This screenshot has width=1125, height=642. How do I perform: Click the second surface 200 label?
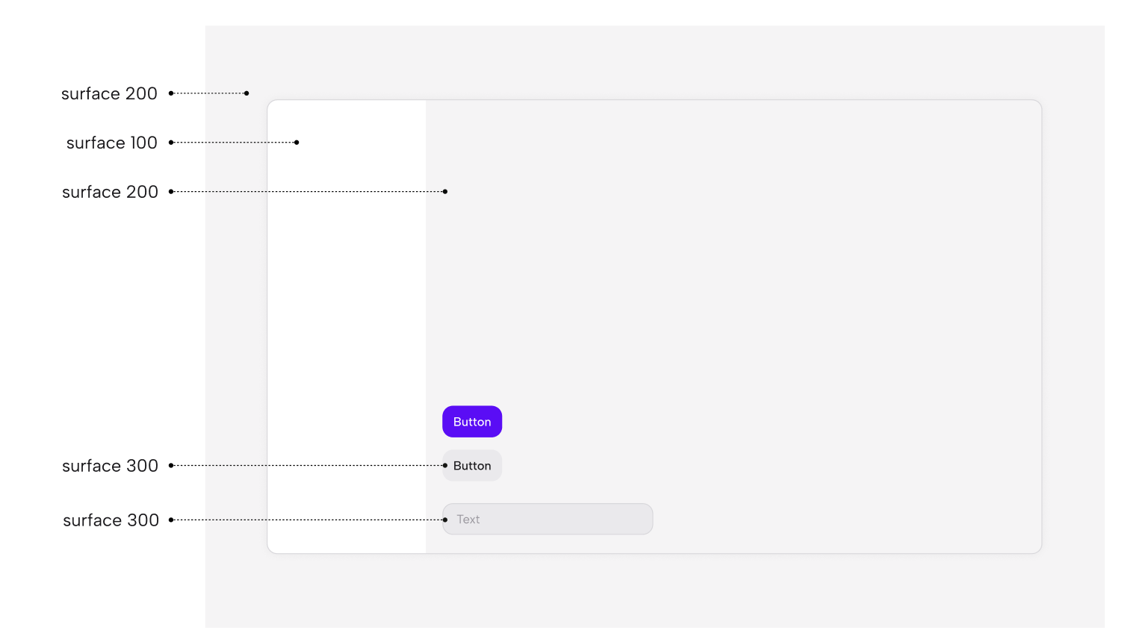click(110, 192)
